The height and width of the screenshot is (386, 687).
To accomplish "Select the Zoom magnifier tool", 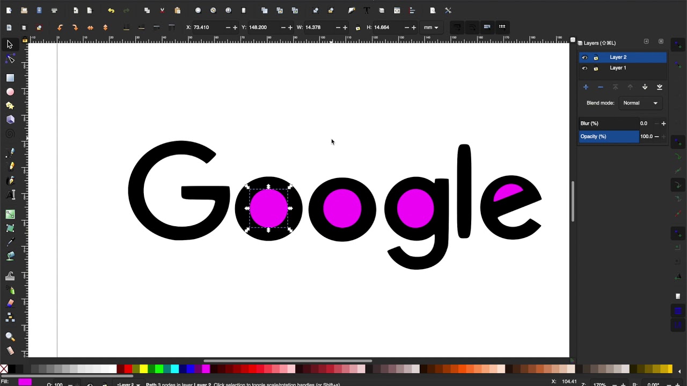I will coord(10,336).
